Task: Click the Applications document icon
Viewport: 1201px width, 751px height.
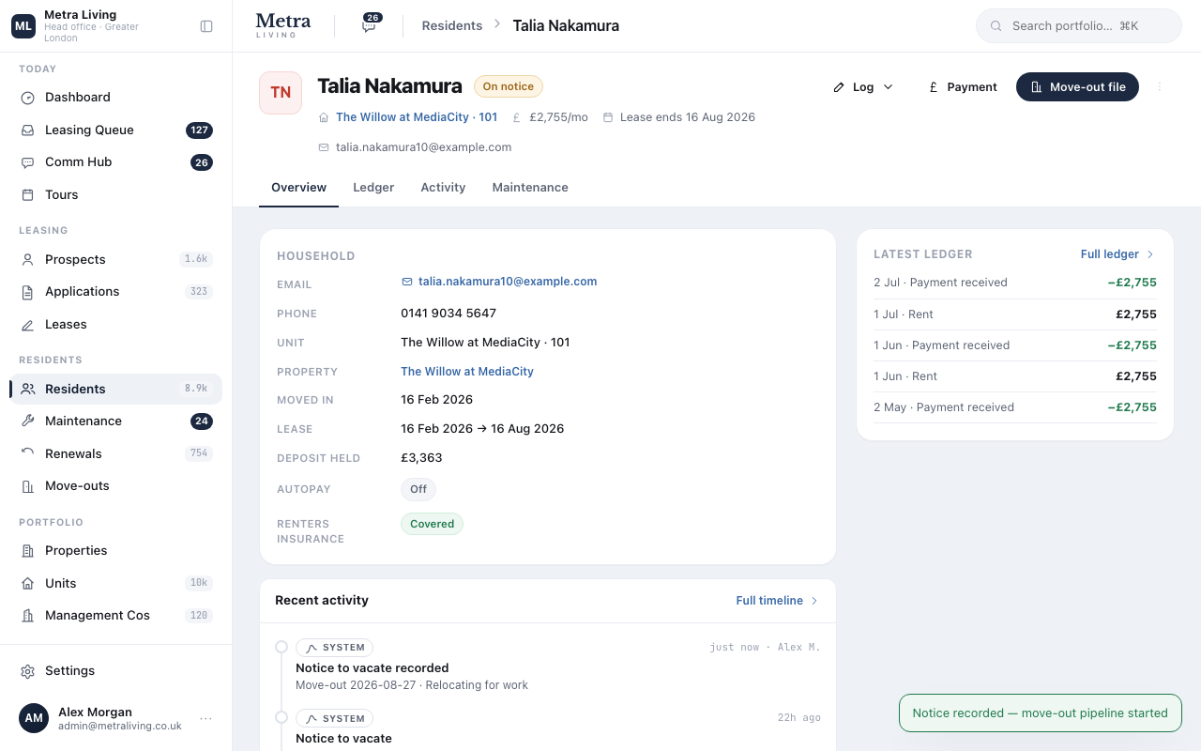Action: tap(28, 292)
